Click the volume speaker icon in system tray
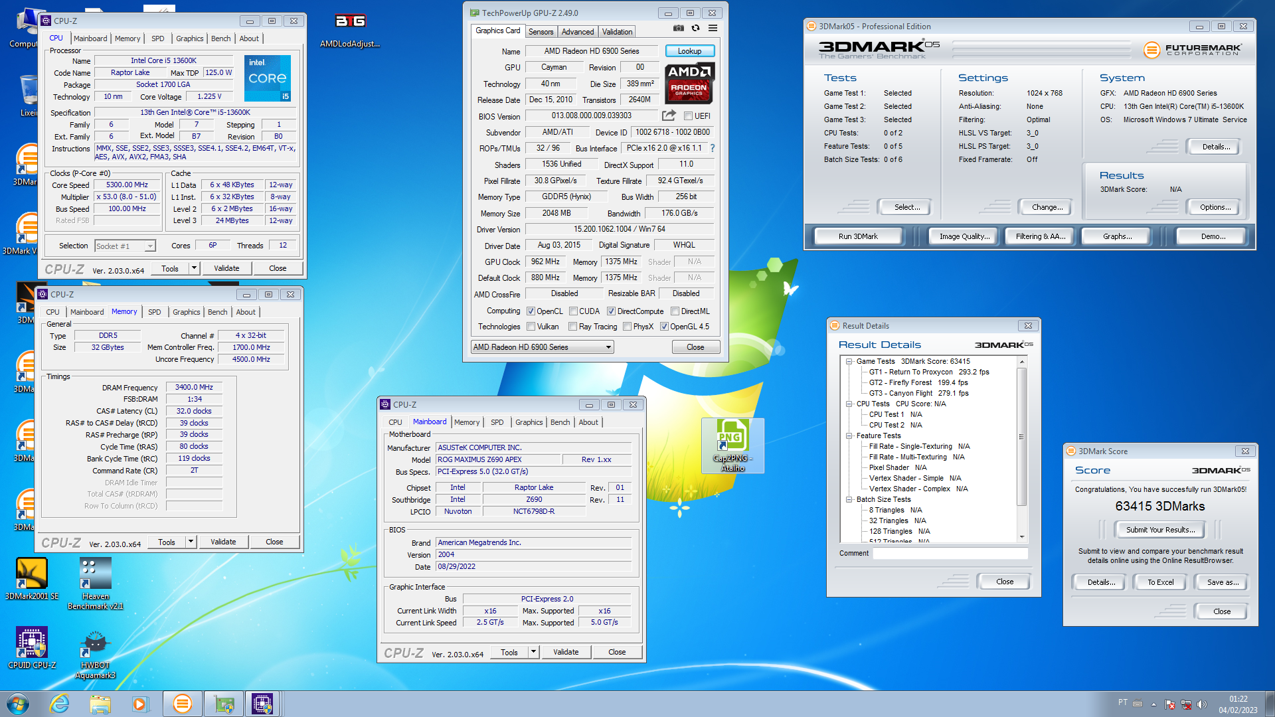The height and width of the screenshot is (717, 1275). 1201,704
